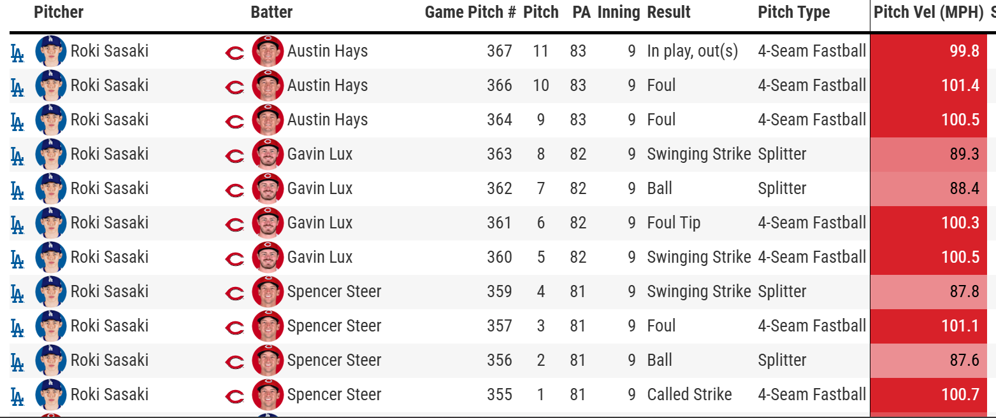Open Austin Hays name link in pitch 367 row
This screenshot has height=418, width=996.
(x=327, y=51)
